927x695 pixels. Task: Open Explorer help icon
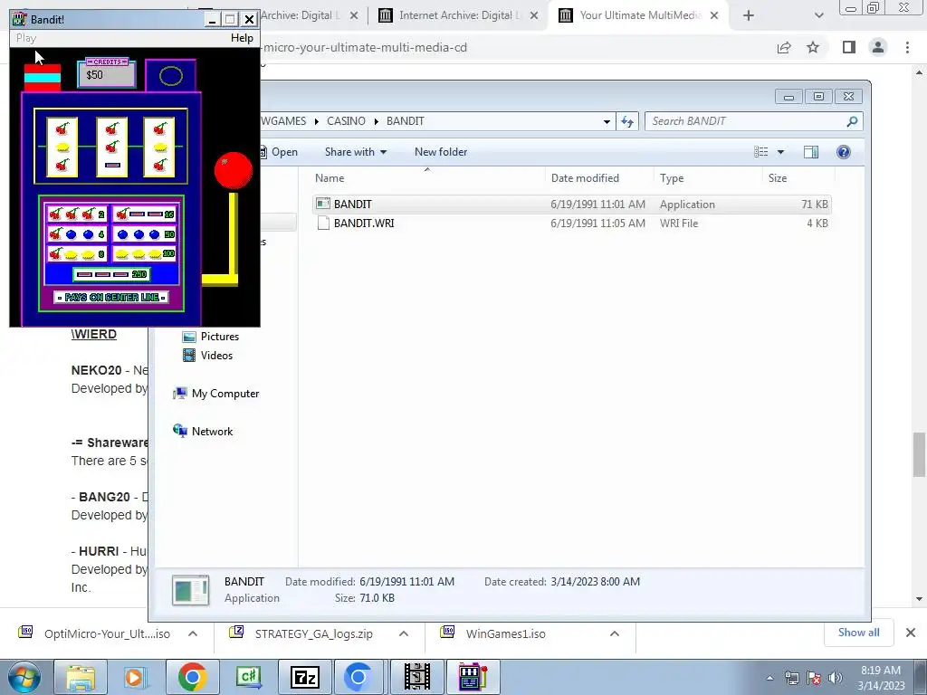click(x=844, y=152)
